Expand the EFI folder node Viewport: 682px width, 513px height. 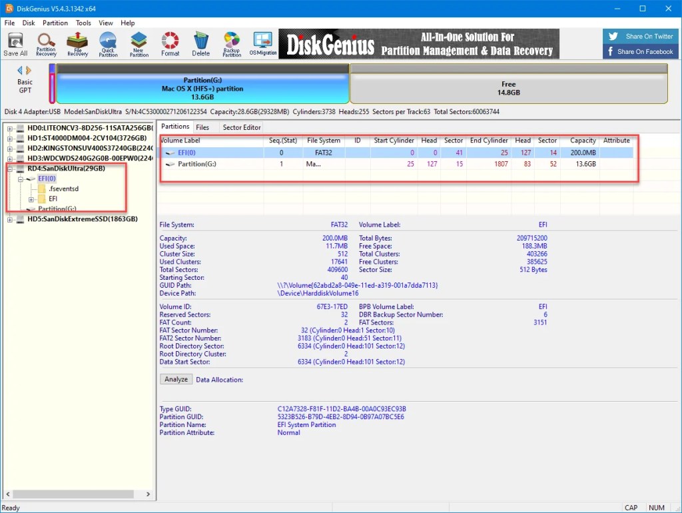[31, 199]
